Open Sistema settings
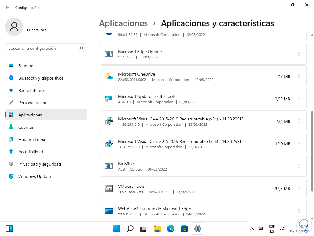Image resolution: width=314 pixels, height=236 pixels. [x=46, y=66]
